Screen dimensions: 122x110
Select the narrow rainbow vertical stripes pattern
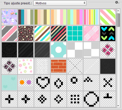[91, 17]
